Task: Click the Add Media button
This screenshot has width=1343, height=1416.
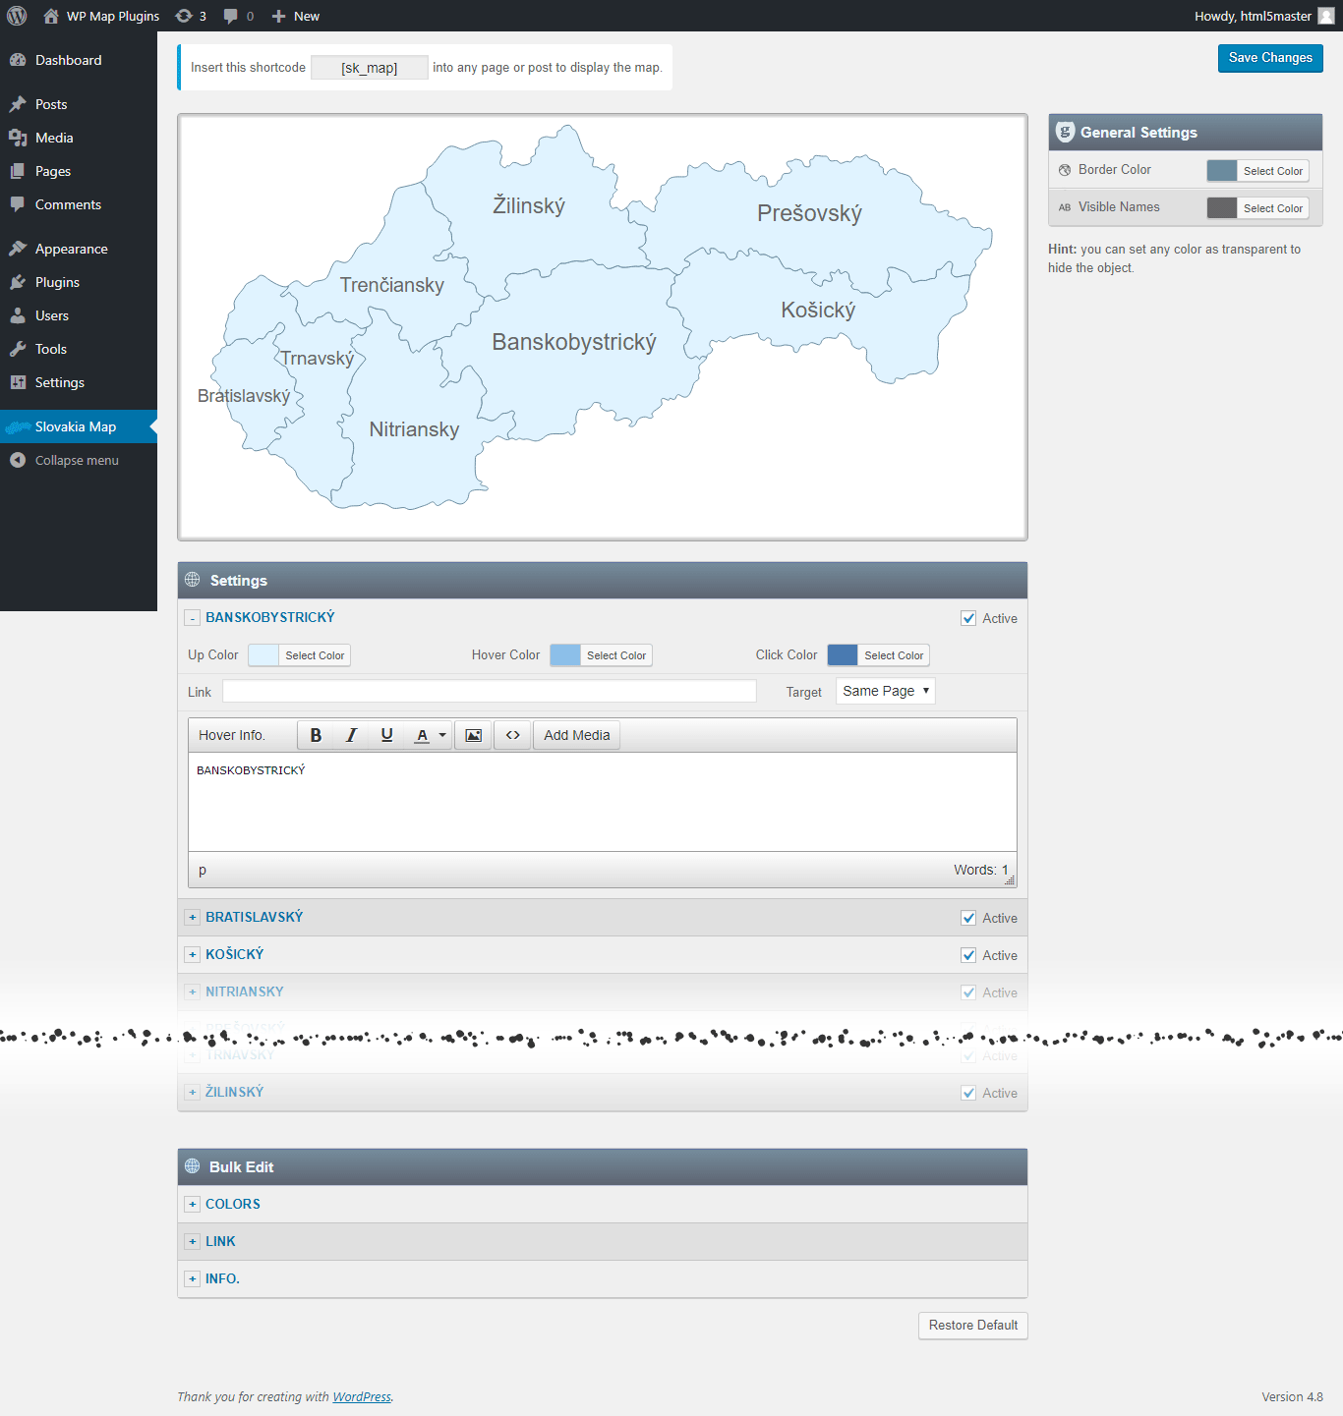Action: 577,735
